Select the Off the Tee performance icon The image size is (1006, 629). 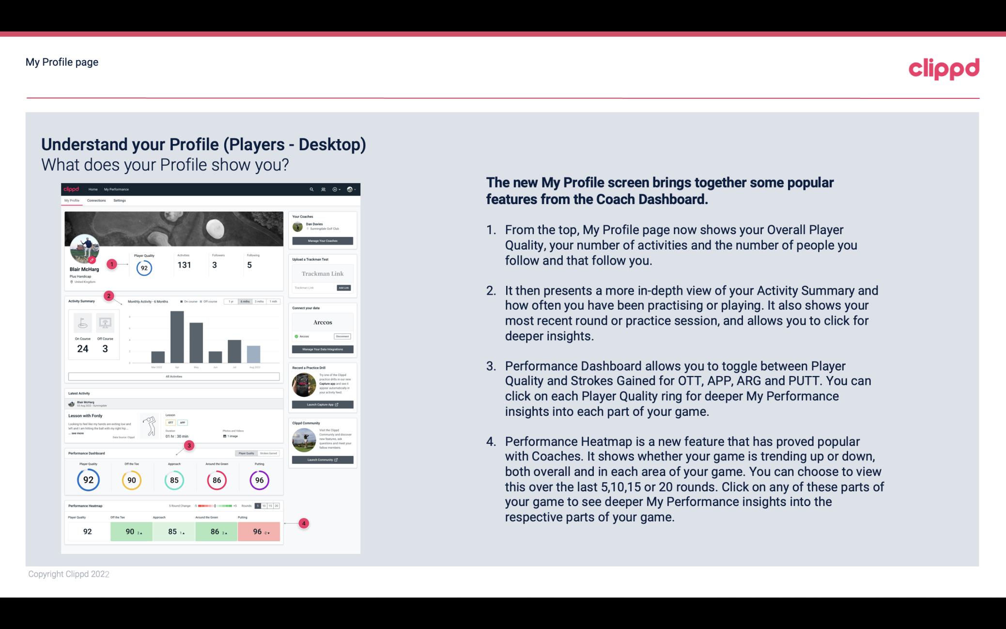pyautogui.click(x=130, y=479)
